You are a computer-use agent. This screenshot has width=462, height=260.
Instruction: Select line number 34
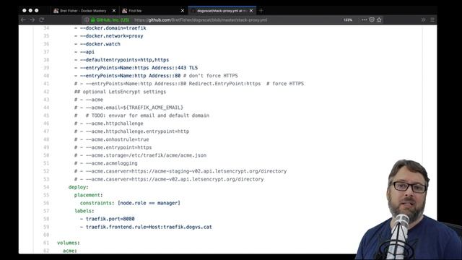point(46,28)
